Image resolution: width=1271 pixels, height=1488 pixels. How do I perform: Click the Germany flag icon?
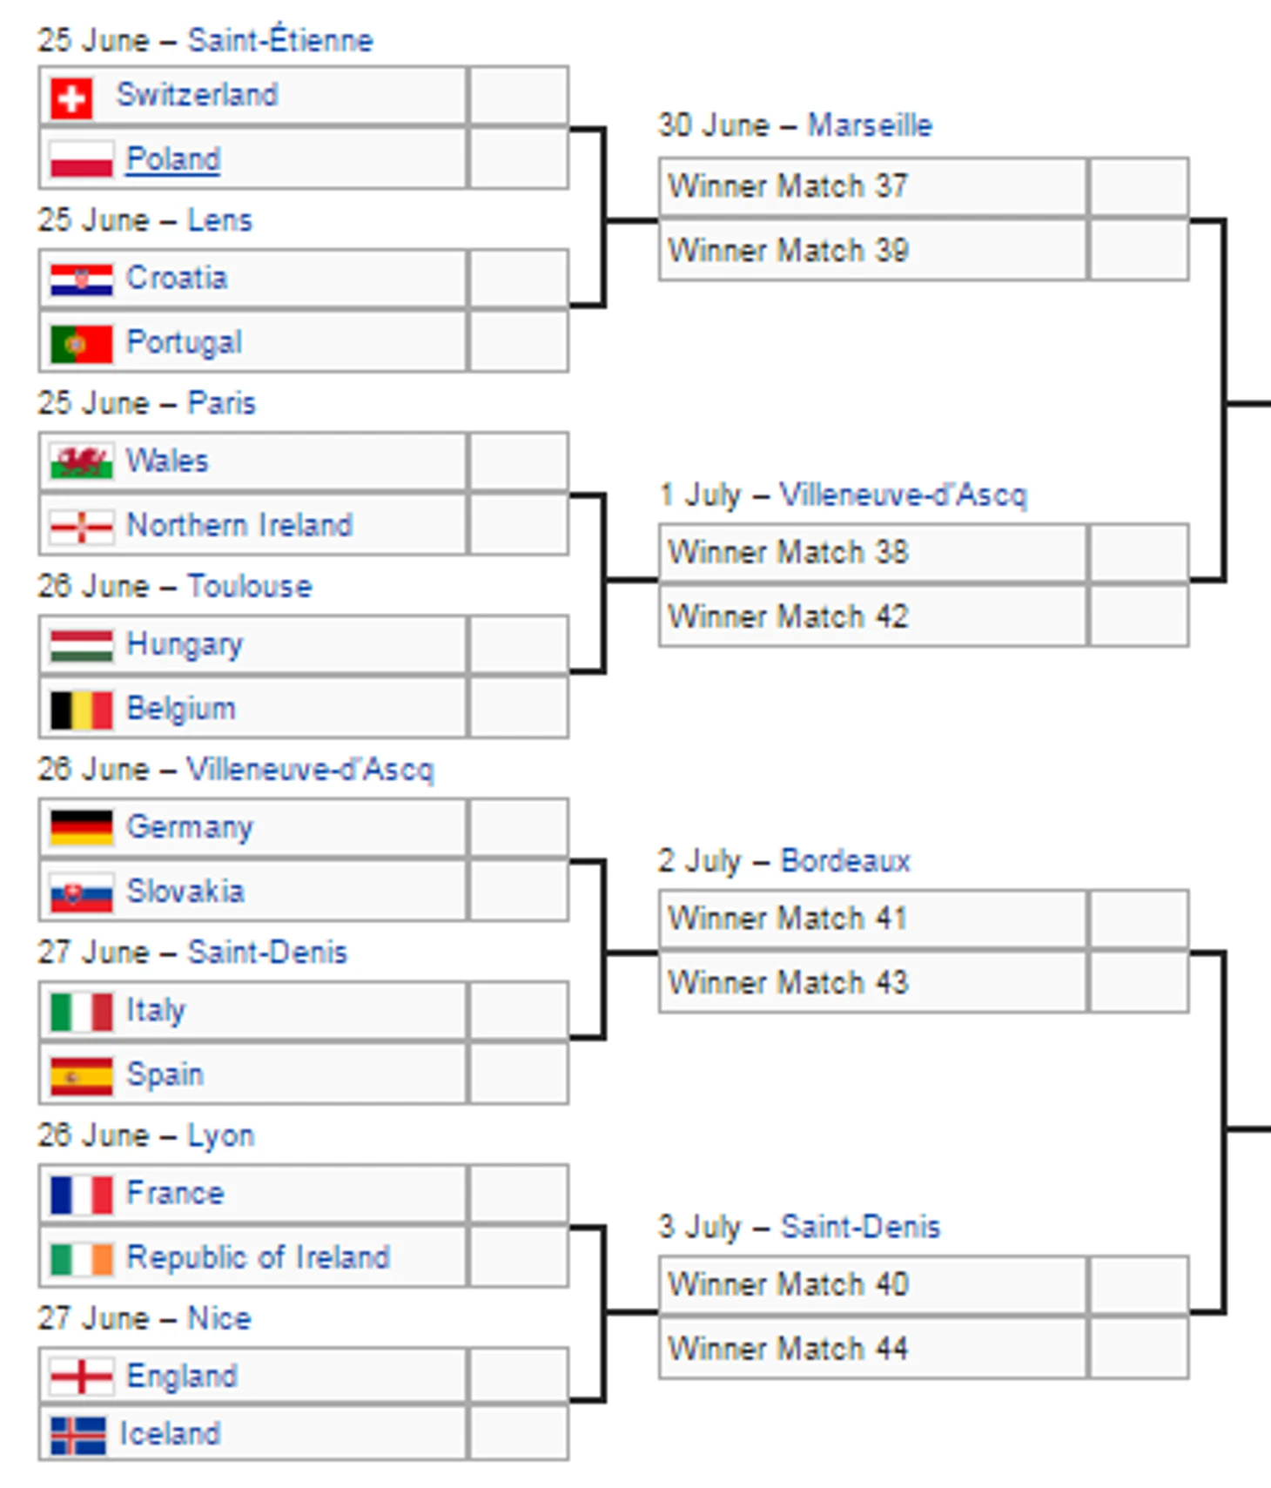(81, 828)
